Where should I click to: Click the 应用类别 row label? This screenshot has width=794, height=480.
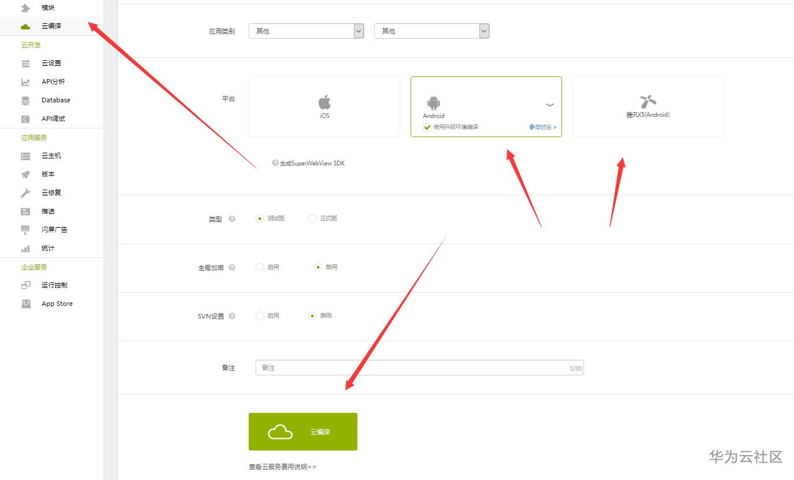click(x=222, y=31)
